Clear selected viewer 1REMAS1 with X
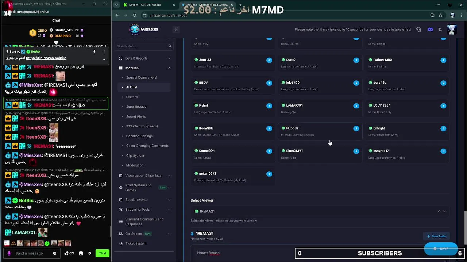467x262 pixels. point(439,211)
